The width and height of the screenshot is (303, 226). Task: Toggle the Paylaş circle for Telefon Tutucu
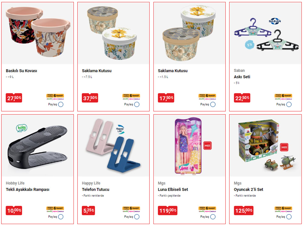tap(137, 217)
